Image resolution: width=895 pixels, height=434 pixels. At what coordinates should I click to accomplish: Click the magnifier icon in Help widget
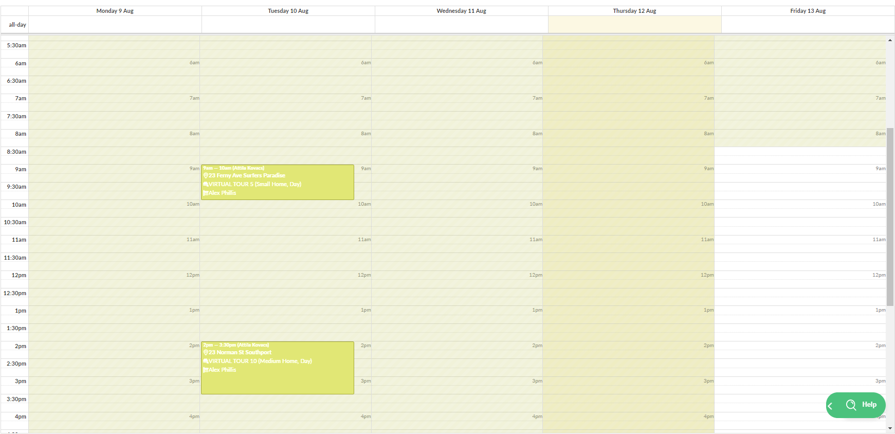coord(851,405)
